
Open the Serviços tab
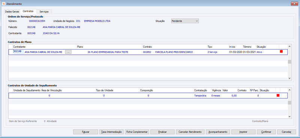click(44, 12)
